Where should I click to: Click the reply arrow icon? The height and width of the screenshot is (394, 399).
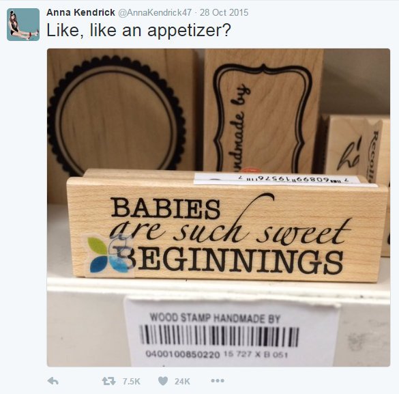click(x=53, y=381)
